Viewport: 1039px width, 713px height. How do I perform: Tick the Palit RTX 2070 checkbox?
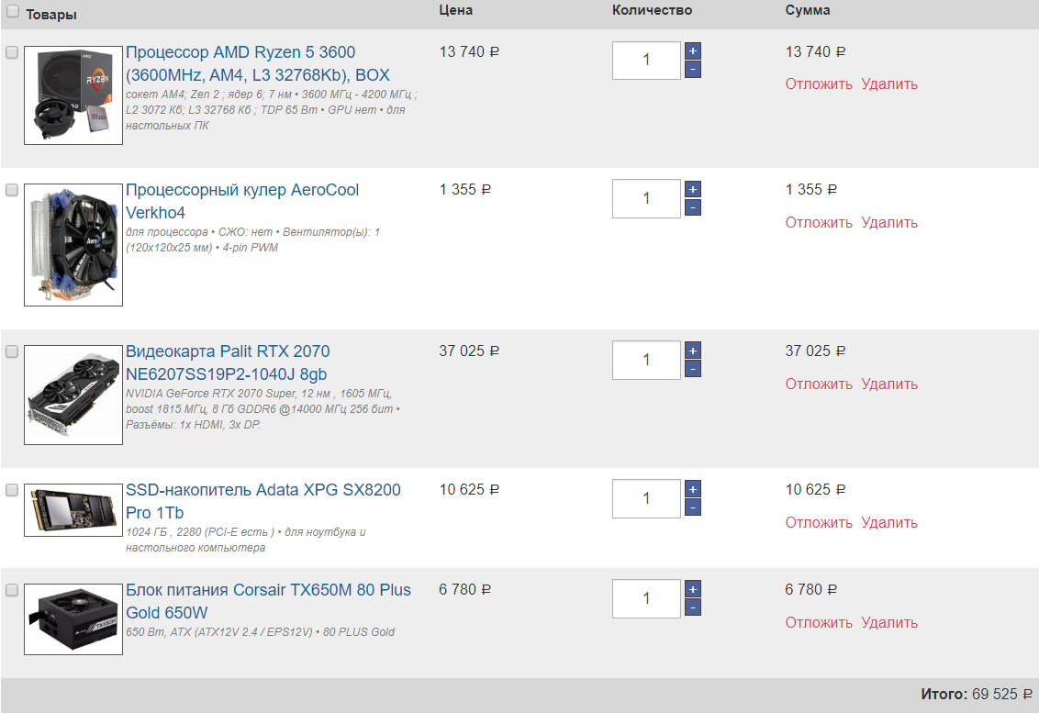coord(12,351)
